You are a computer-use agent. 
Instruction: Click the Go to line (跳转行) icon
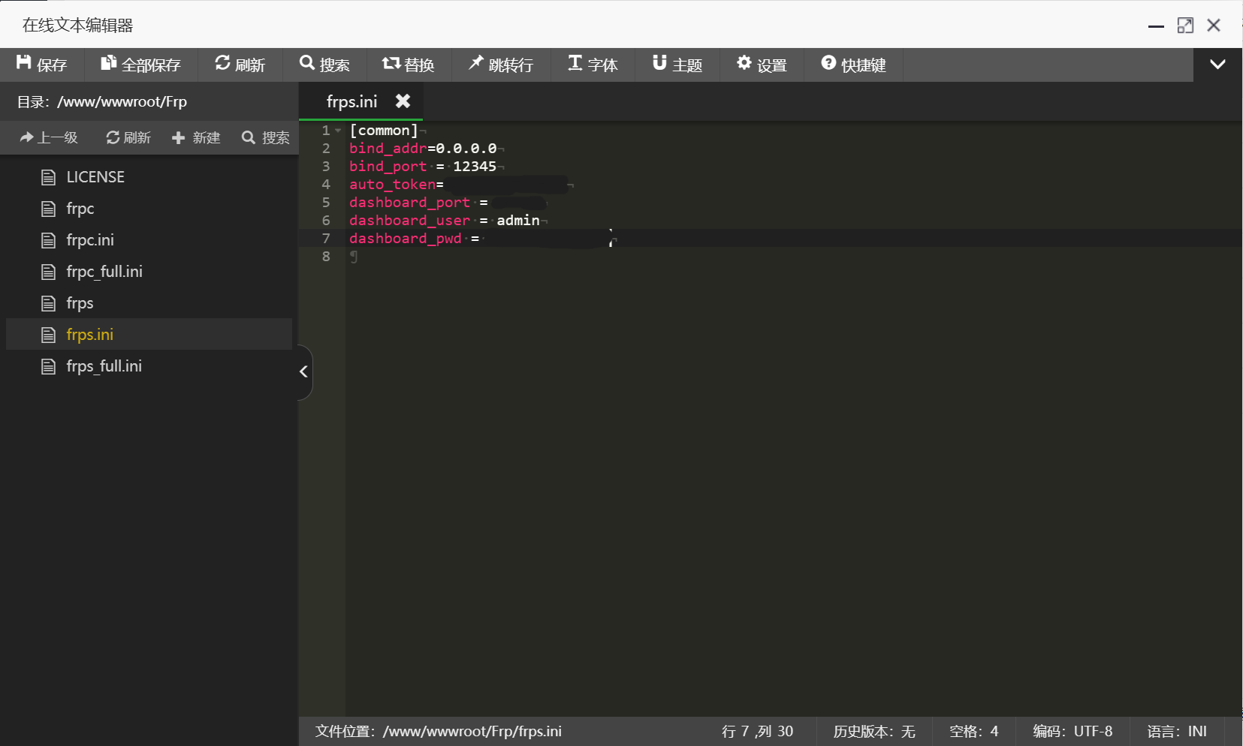475,63
